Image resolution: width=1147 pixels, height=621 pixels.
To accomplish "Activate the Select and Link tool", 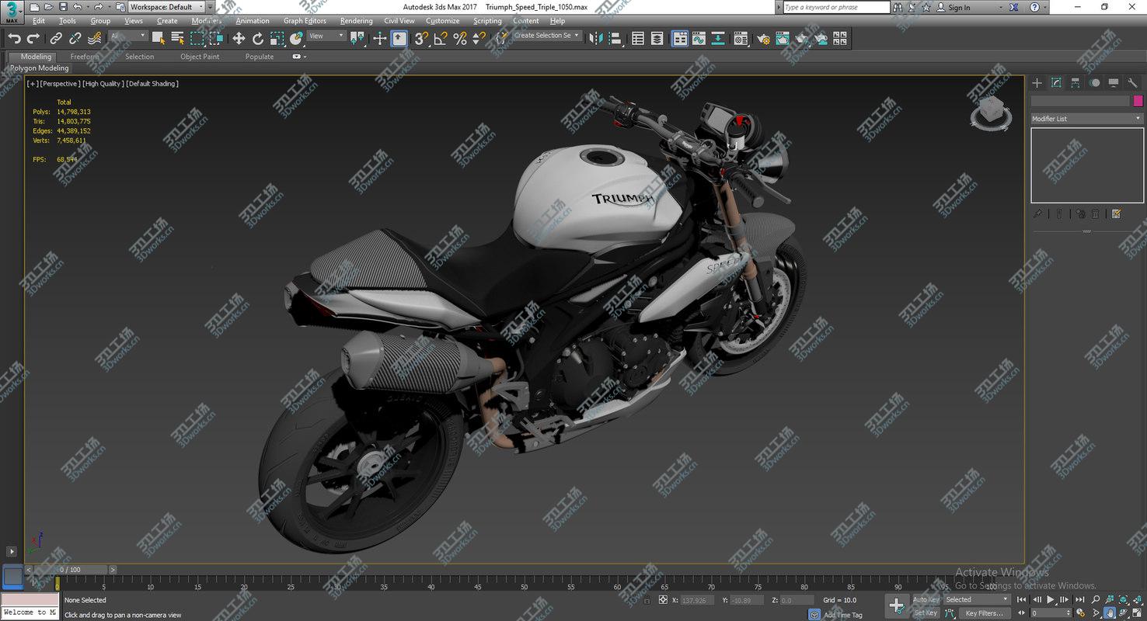I will point(56,38).
